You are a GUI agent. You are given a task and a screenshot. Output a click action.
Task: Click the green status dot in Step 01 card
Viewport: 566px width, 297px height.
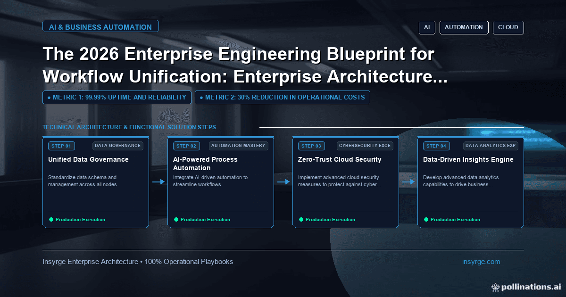51,220
